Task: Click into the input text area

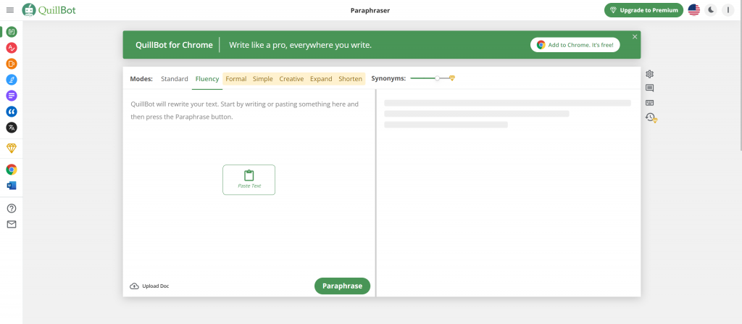Action: pos(249,183)
